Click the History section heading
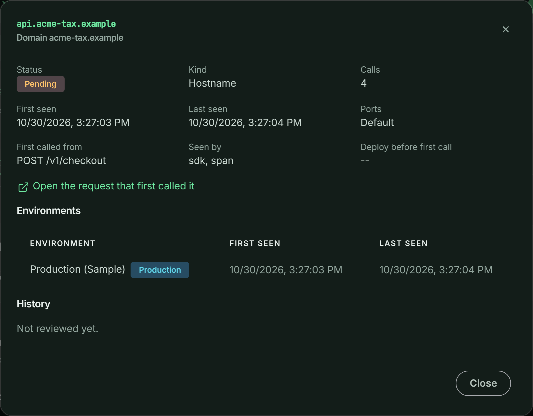 click(x=33, y=304)
